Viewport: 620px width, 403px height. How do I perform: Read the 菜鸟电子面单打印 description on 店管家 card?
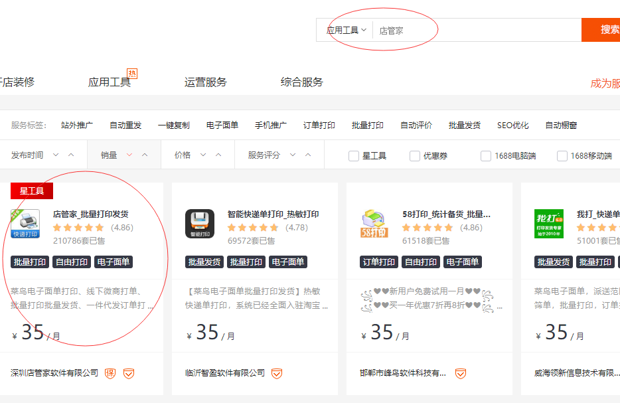[x=82, y=299]
